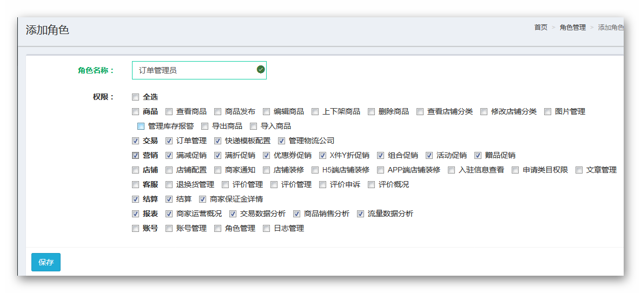Untick the 管理物流公司 checkbox
This screenshot has width=641, height=293.
click(281, 141)
